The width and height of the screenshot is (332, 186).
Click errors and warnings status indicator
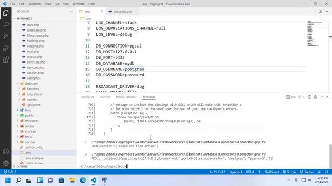[x=10, y=172]
